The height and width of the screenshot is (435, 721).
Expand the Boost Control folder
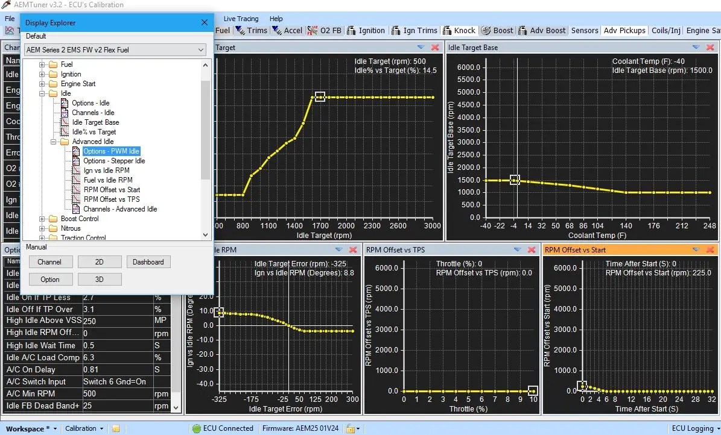pos(43,219)
